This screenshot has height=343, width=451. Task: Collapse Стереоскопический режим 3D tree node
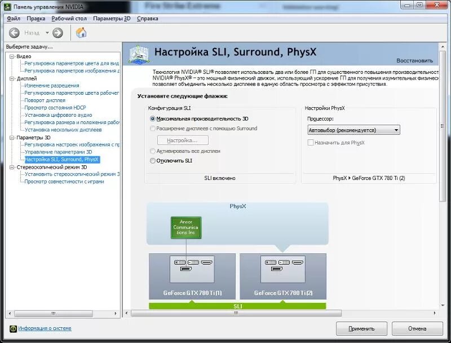tap(12, 167)
